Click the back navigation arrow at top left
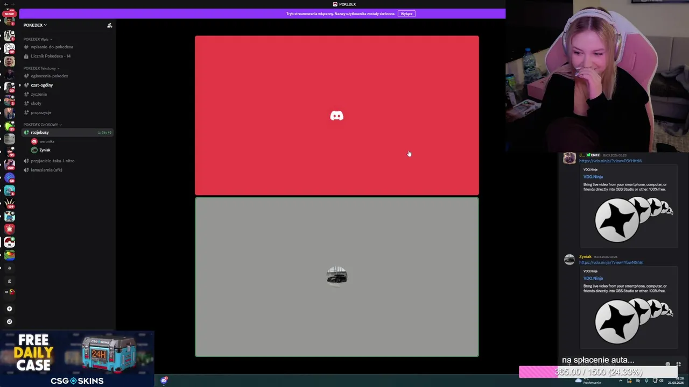Viewport: 689px width, 387px height. pyautogui.click(x=5, y=4)
